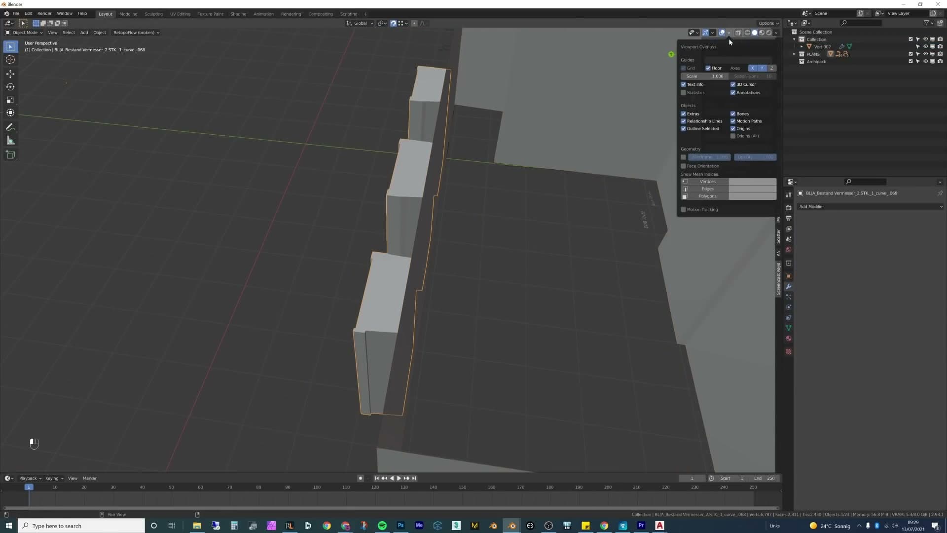The width and height of the screenshot is (947, 533).
Task: Open the RetopoFlow (broken) dropdown
Action: pyautogui.click(x=136, y=33)
